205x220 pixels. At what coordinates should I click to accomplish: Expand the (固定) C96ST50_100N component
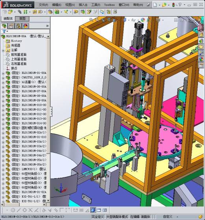[3, 78]
